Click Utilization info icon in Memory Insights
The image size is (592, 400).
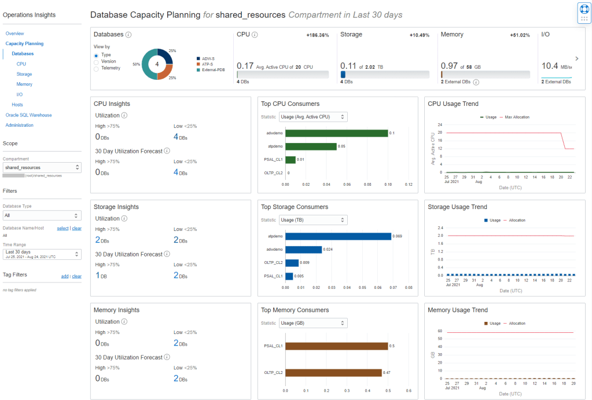coord(124,322)
